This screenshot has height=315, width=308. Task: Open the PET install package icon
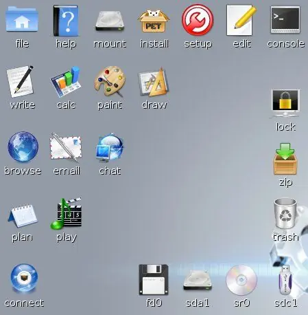(x=154, y=21)
